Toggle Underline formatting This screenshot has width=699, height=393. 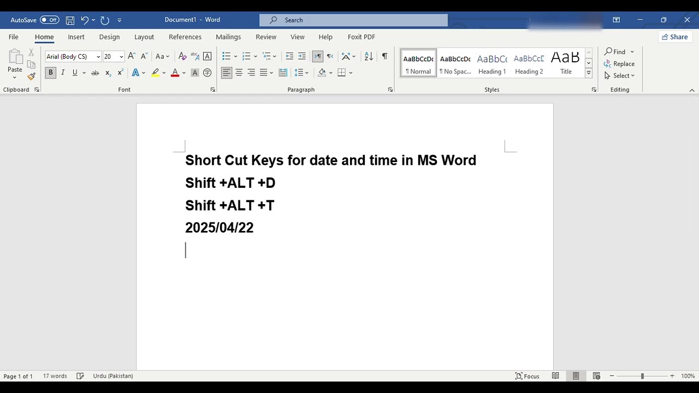click(x=75, y=73)
